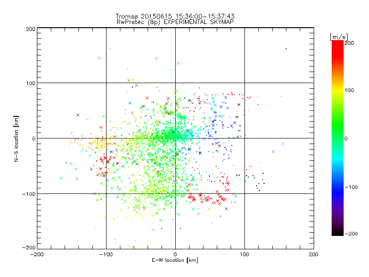369x277 pixels.
Task: Click the "RwPretec (8p) EXPERIMENTAL SKYMAP" subtitle
Action: coord(175,22)
